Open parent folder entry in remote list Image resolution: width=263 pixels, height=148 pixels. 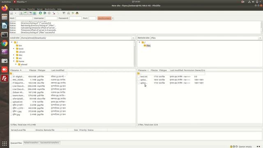coord(171,74)
